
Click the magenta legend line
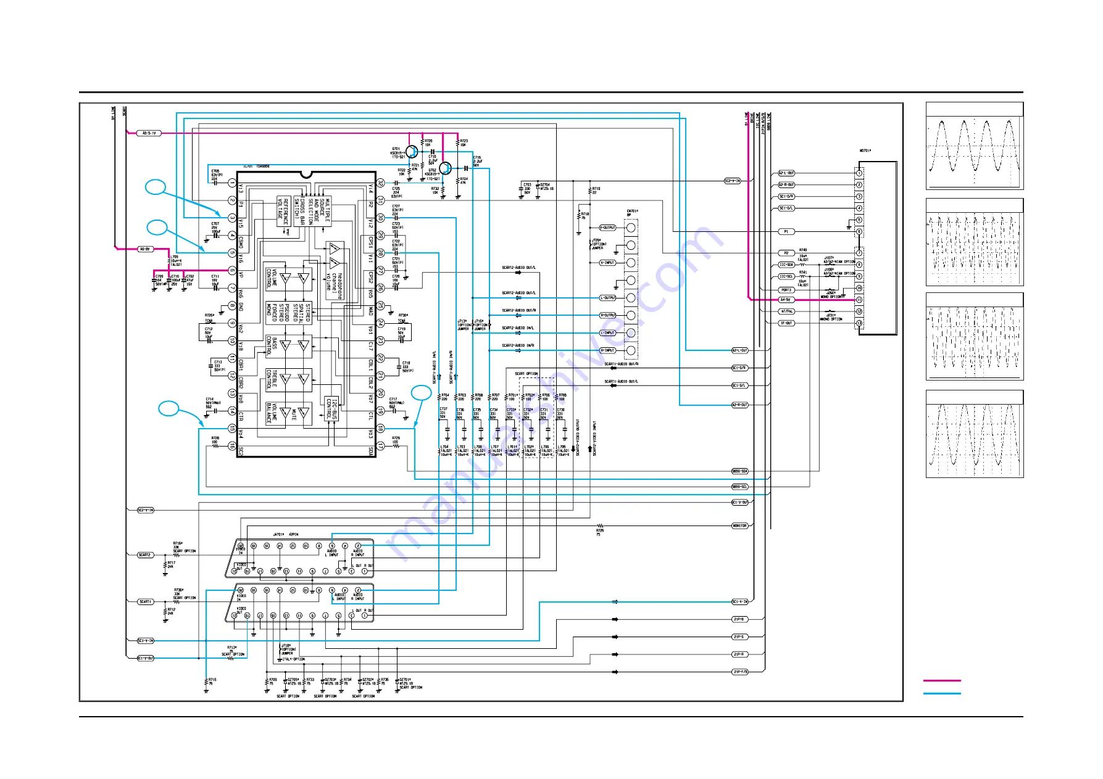pos(942,680)
